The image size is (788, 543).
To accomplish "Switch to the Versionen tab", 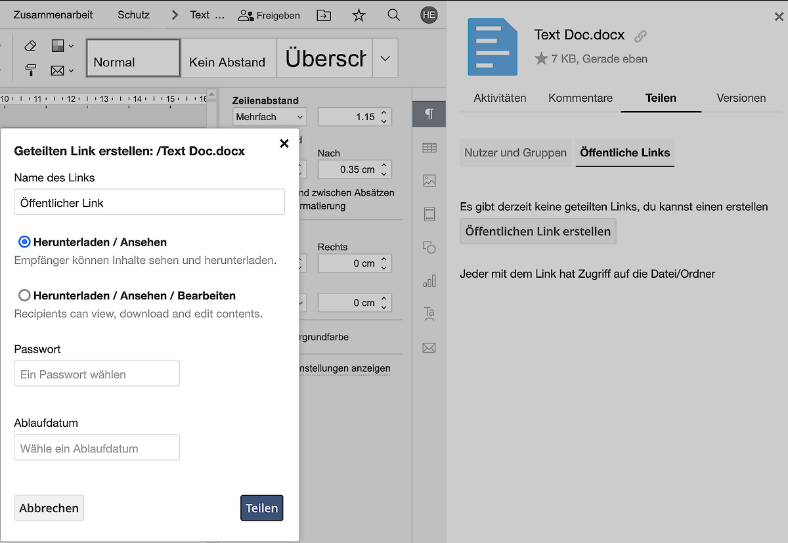I will 741,98.
